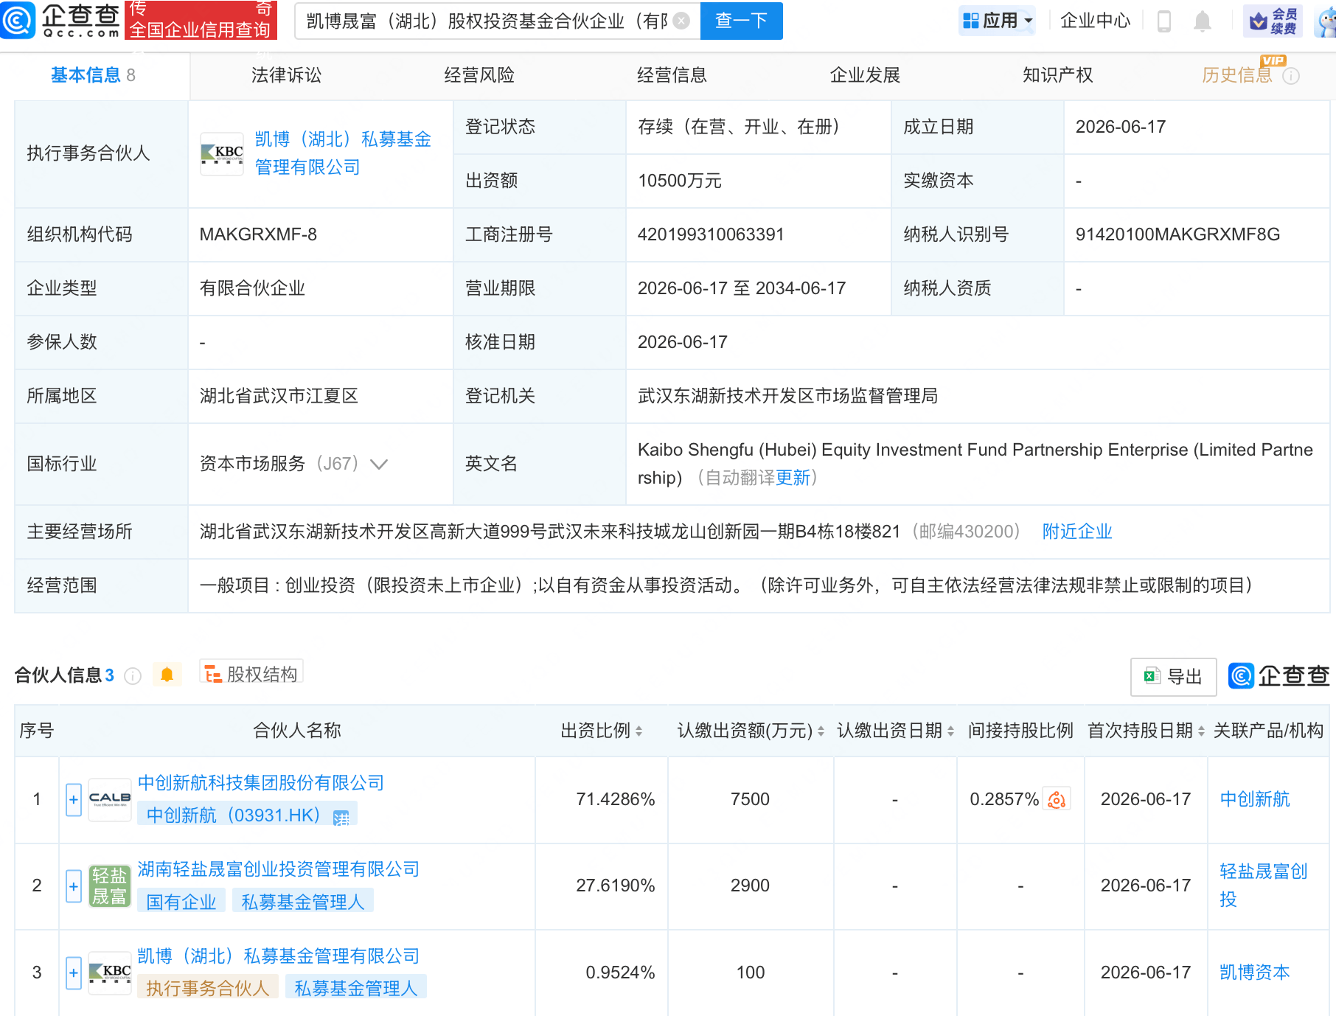Select the 420199310063391 registration number text
Screen dimensions: 1336x1016
[x=711, y=234]
